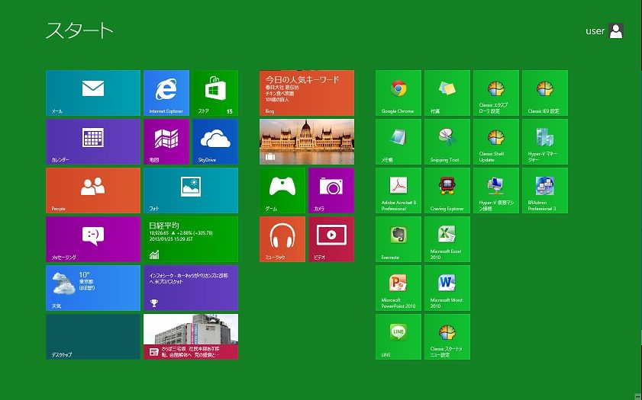This screenshot has width=642, height=400.
Task: Launch Google Chrome tile
Action: [x=398, y=93]
